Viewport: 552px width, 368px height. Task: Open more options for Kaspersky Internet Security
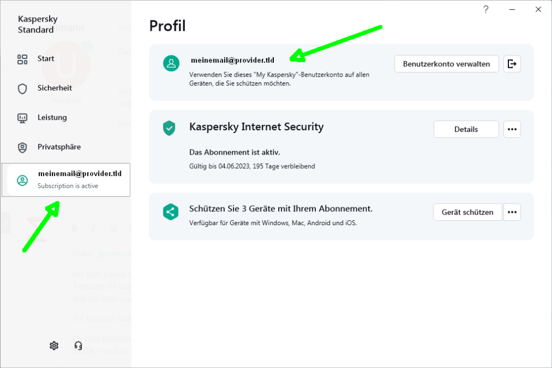[x=512, y=129]
